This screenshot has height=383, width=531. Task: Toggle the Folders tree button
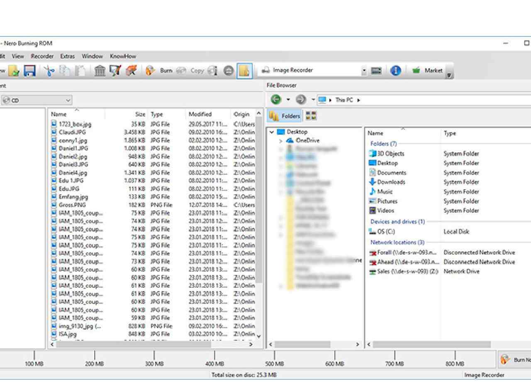[284, 116]
